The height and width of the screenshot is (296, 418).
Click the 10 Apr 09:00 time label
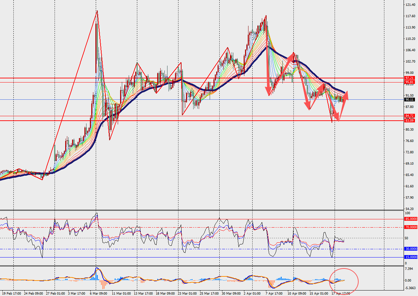[x=297, y=294]
